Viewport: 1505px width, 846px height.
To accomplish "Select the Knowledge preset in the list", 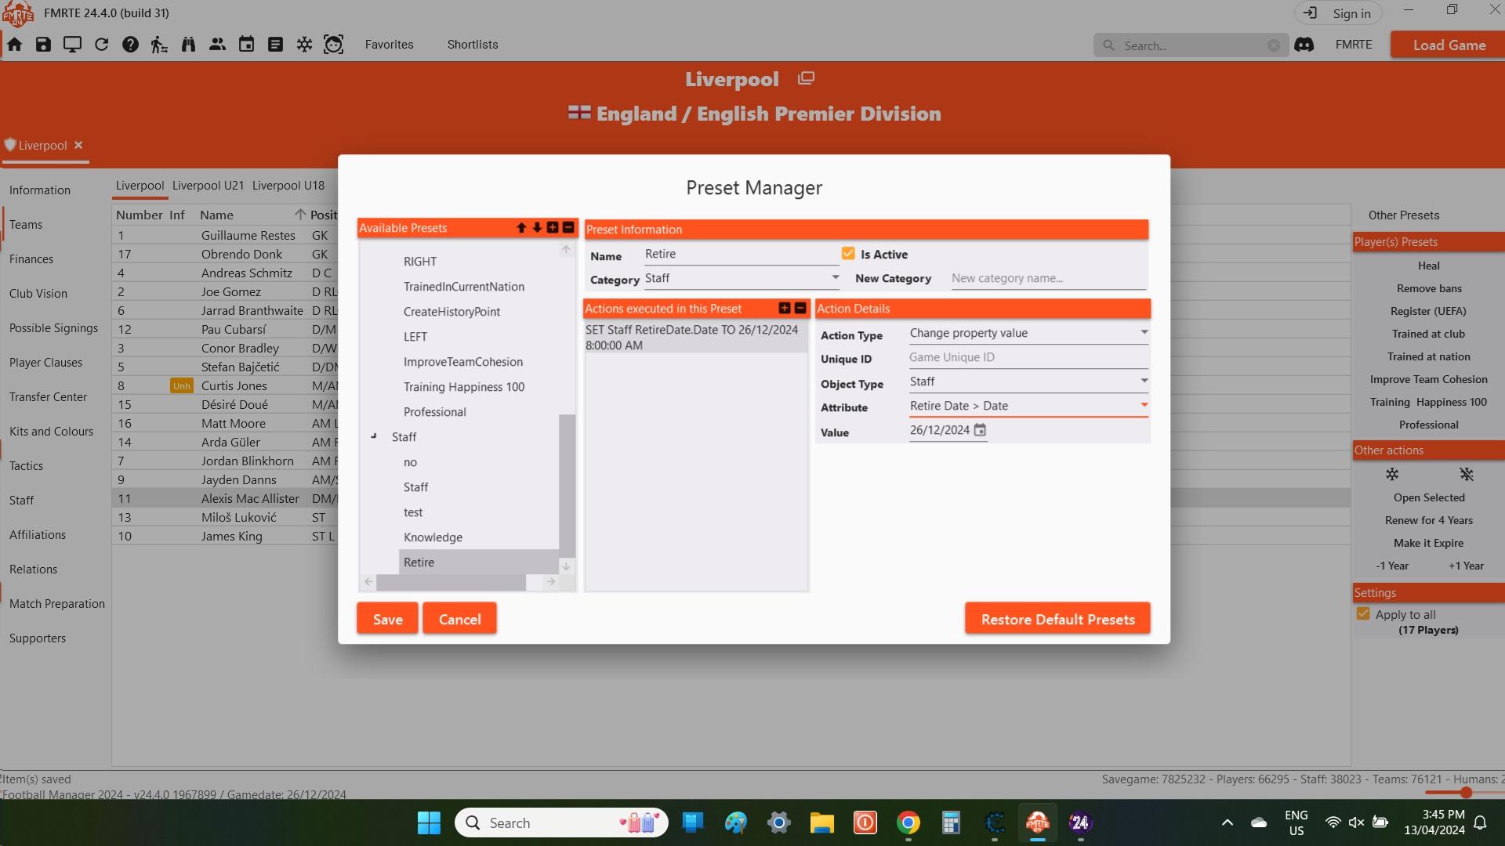I will pos(433,537).
